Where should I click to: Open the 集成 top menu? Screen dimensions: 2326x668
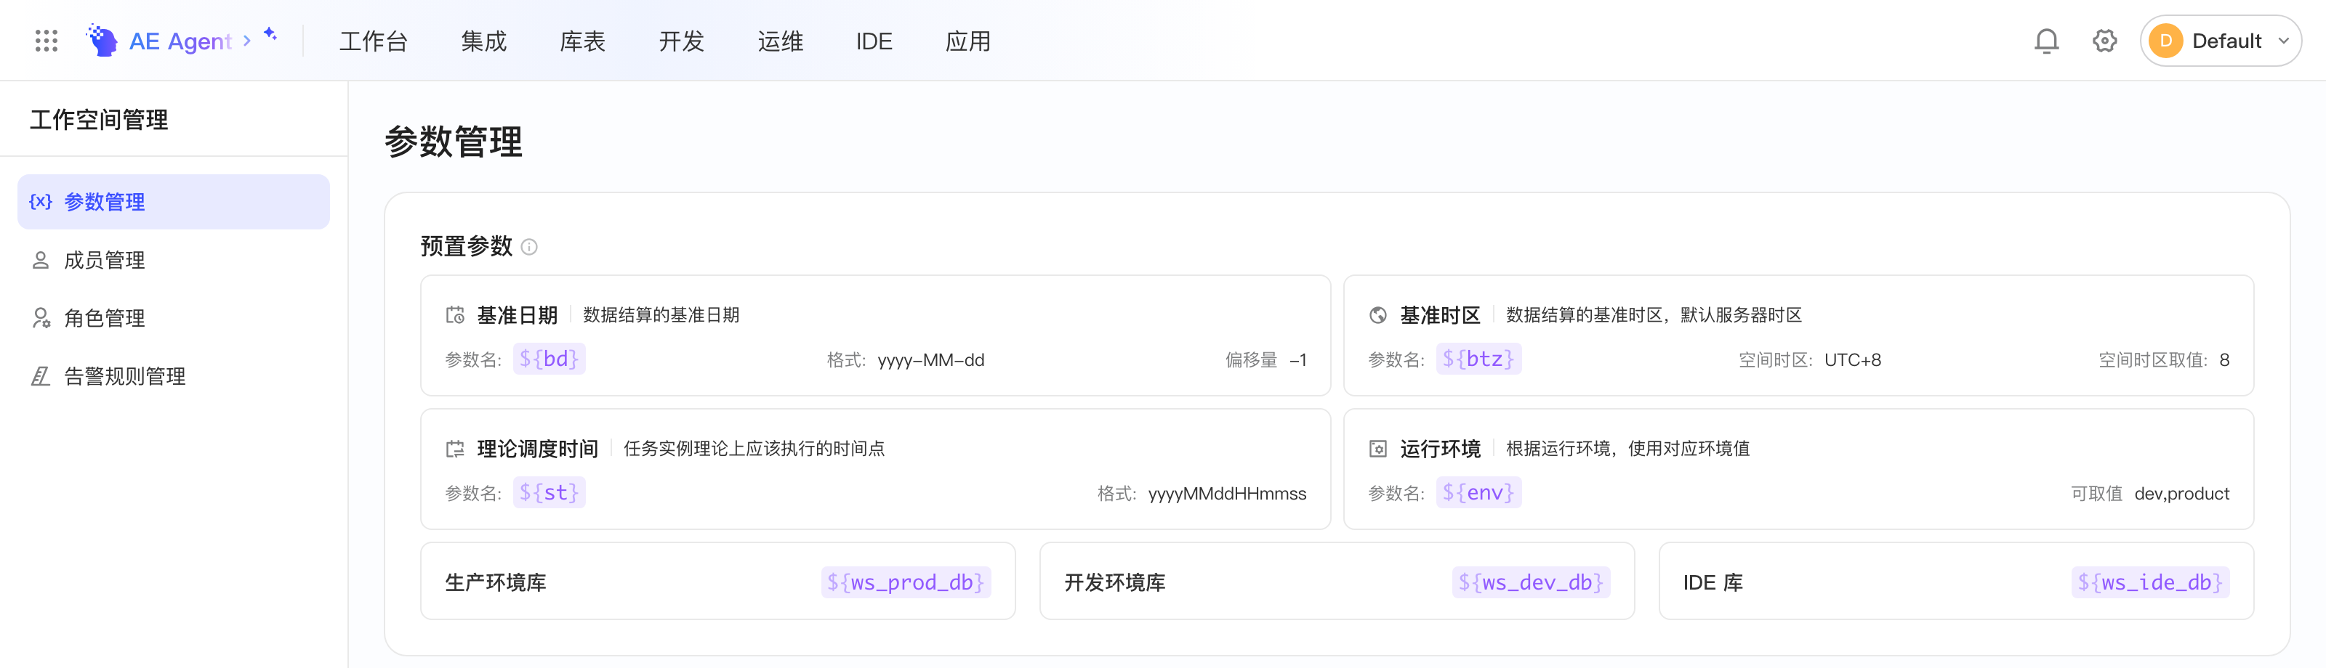click(x=484, y=41)
